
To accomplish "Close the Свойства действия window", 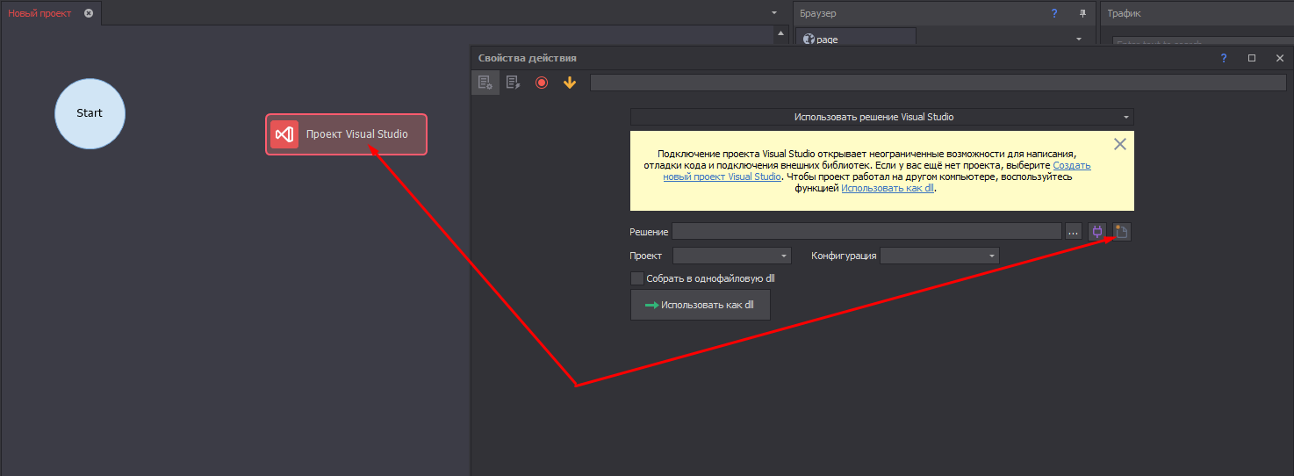I will pyautogui.click(x=1280, y=58).
